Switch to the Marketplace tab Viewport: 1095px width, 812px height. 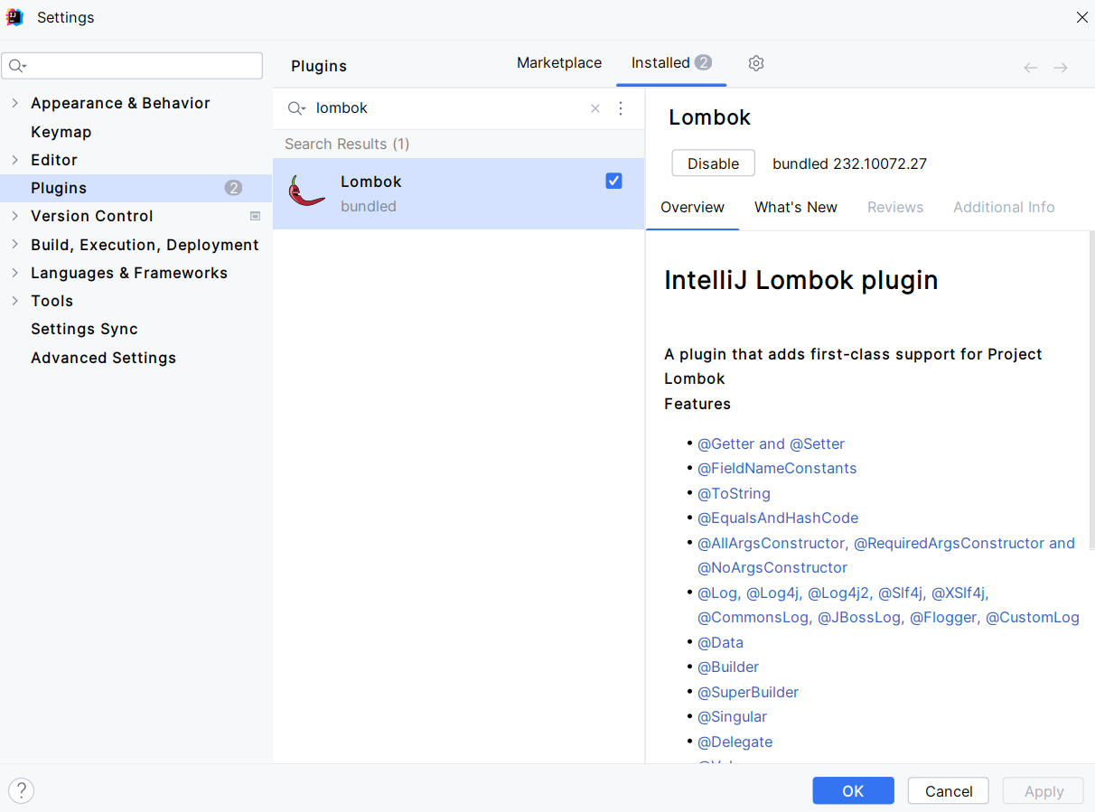(x=559, y=63)
